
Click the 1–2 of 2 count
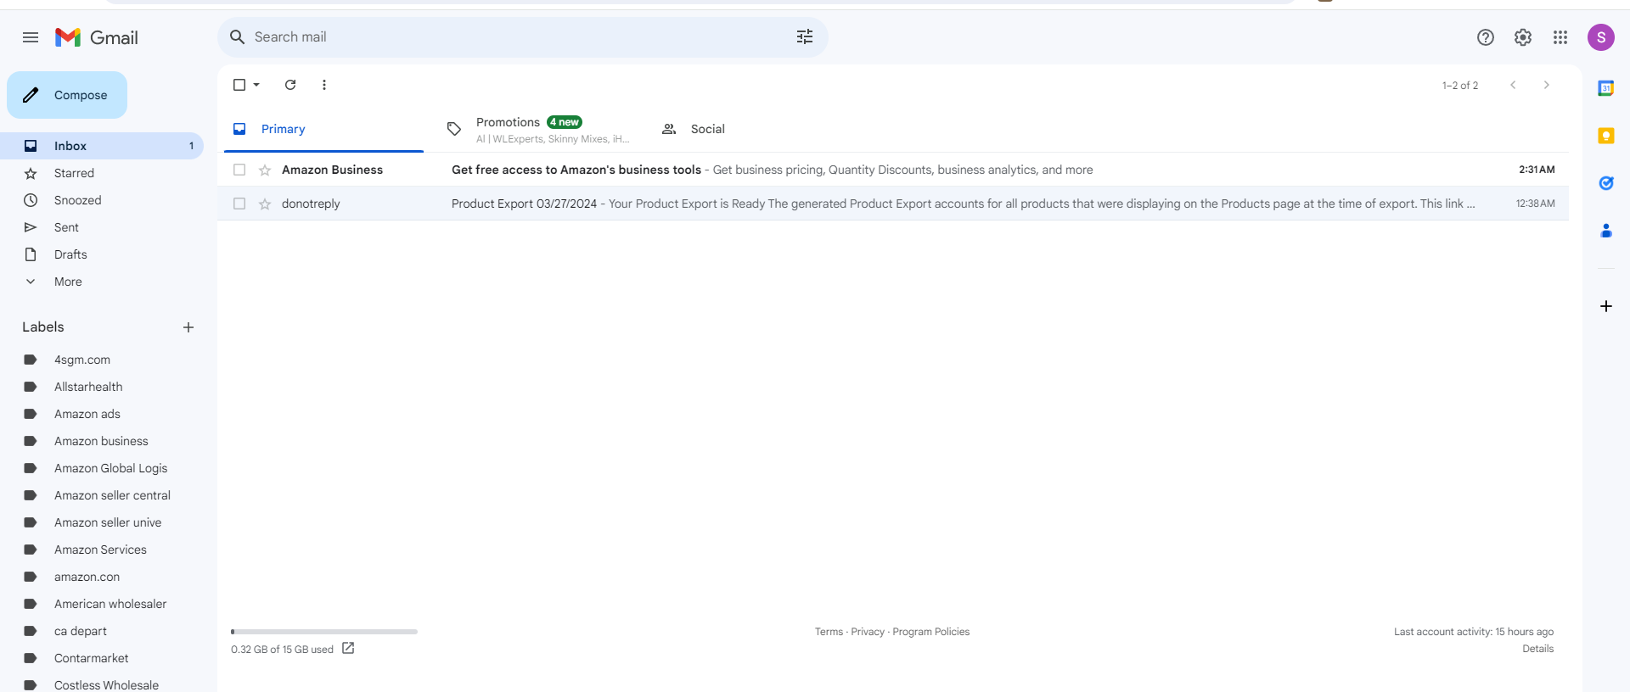tap(1460, 86)
